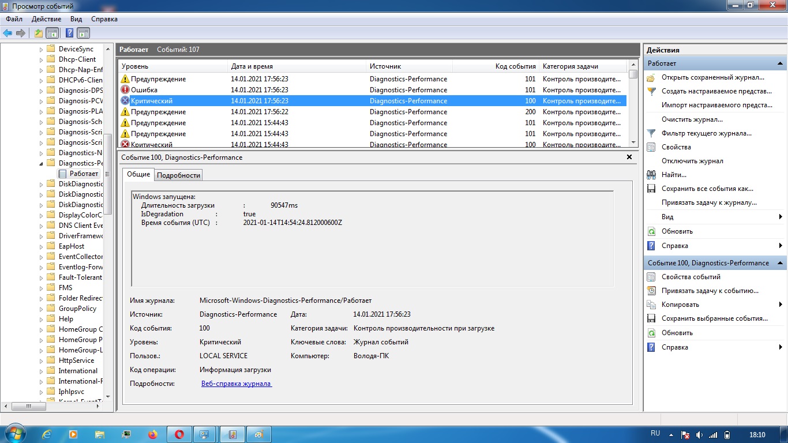Collapse the Работает actions section
The height and width of the screenshot is (443, 788).
coord(780,63)
